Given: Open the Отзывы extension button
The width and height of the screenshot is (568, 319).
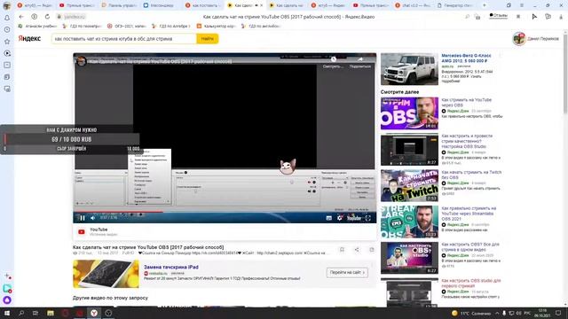Looking at the screenshot, I should pyautogui.click(x=499, y=16).
